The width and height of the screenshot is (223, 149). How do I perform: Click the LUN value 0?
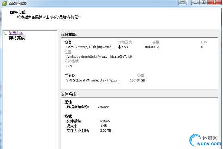tap(202, 47)
